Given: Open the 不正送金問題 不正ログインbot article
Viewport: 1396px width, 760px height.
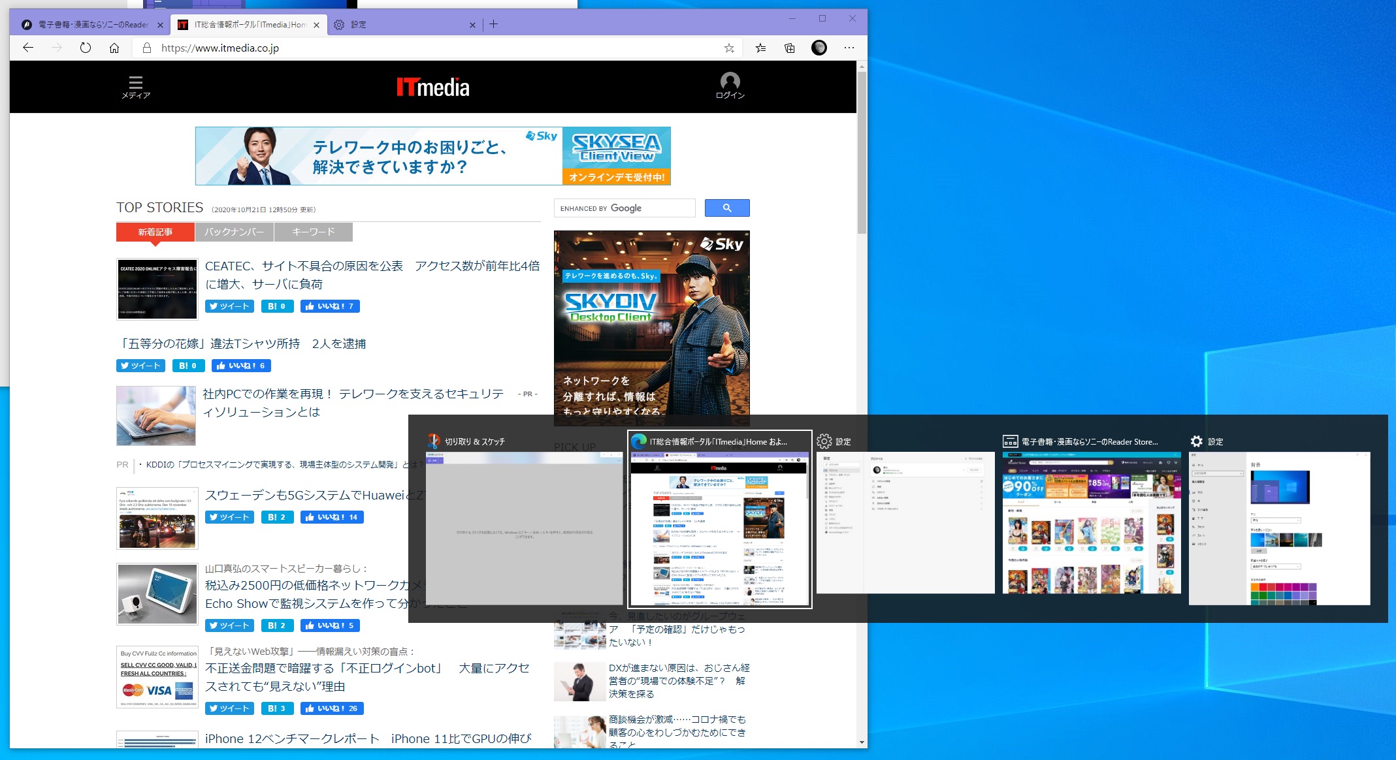Looking at the screenshot, I should [367, 677].
